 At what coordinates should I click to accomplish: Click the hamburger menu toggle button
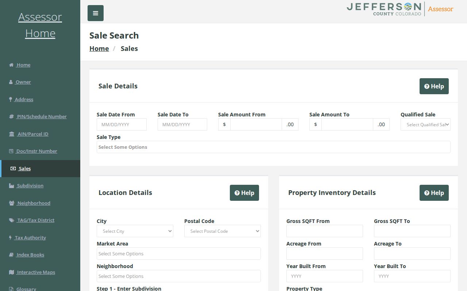pos(96,13)
